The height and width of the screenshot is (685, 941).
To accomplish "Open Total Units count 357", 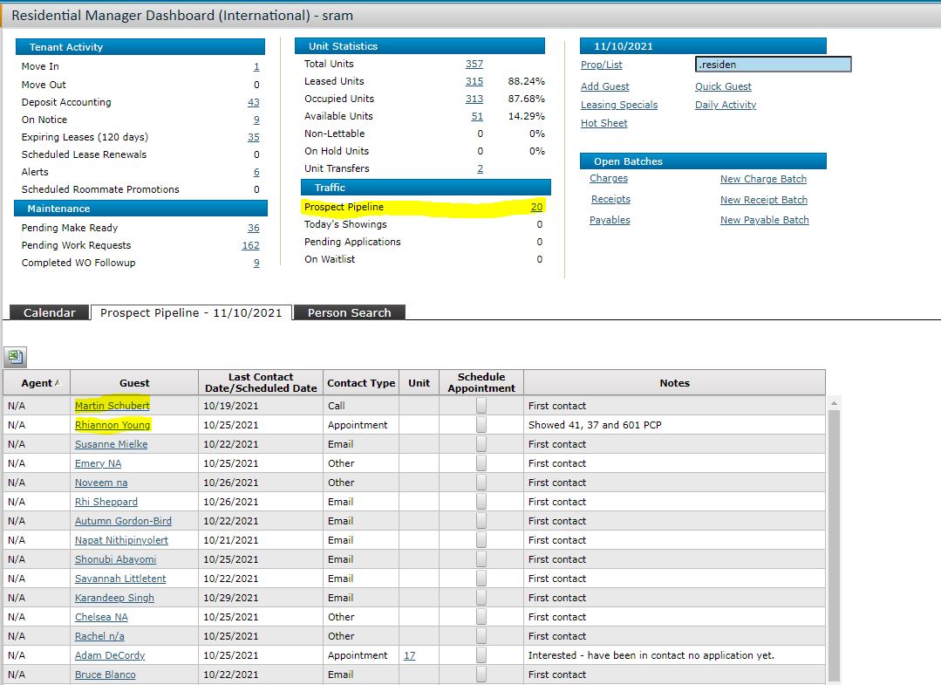I will coord(474,64).
